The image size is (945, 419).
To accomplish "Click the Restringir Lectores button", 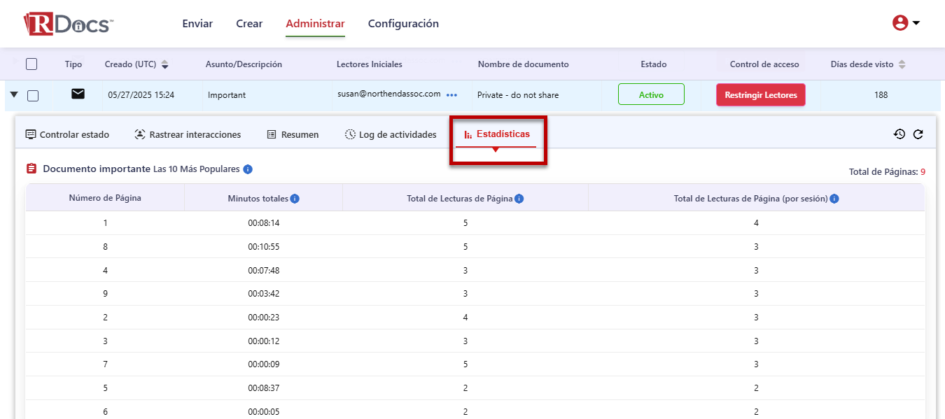I will pos(760,95).
